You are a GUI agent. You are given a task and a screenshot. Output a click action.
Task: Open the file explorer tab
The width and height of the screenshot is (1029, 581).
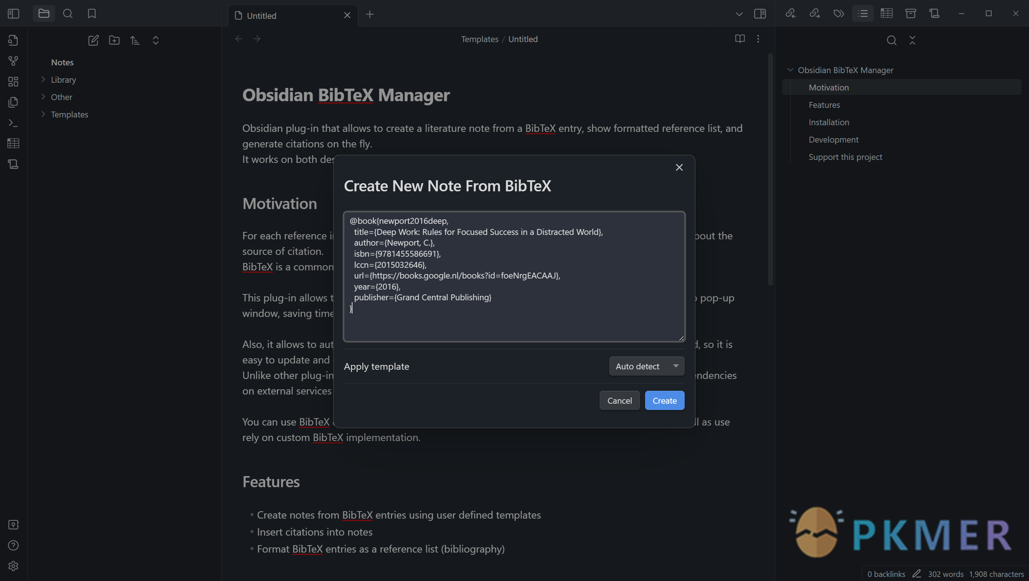[44, 14]
